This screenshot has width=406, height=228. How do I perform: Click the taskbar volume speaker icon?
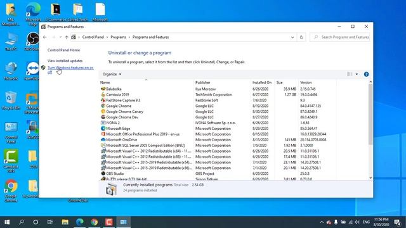click(357, 222)
